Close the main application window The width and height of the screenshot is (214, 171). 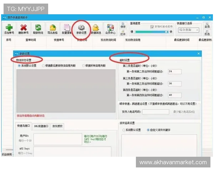210,17
